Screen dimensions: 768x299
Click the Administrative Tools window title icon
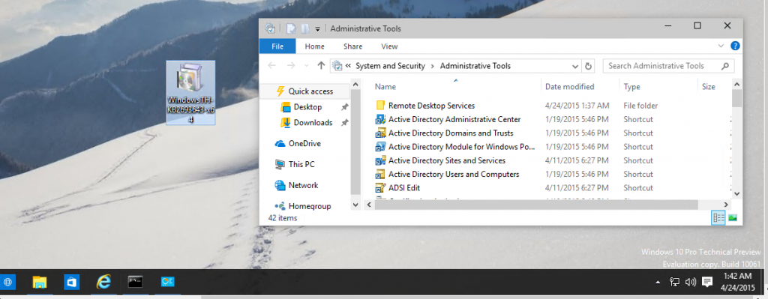(x=270, y=28)
